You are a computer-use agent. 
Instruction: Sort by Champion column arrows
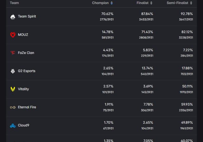(x=112, y=3)
